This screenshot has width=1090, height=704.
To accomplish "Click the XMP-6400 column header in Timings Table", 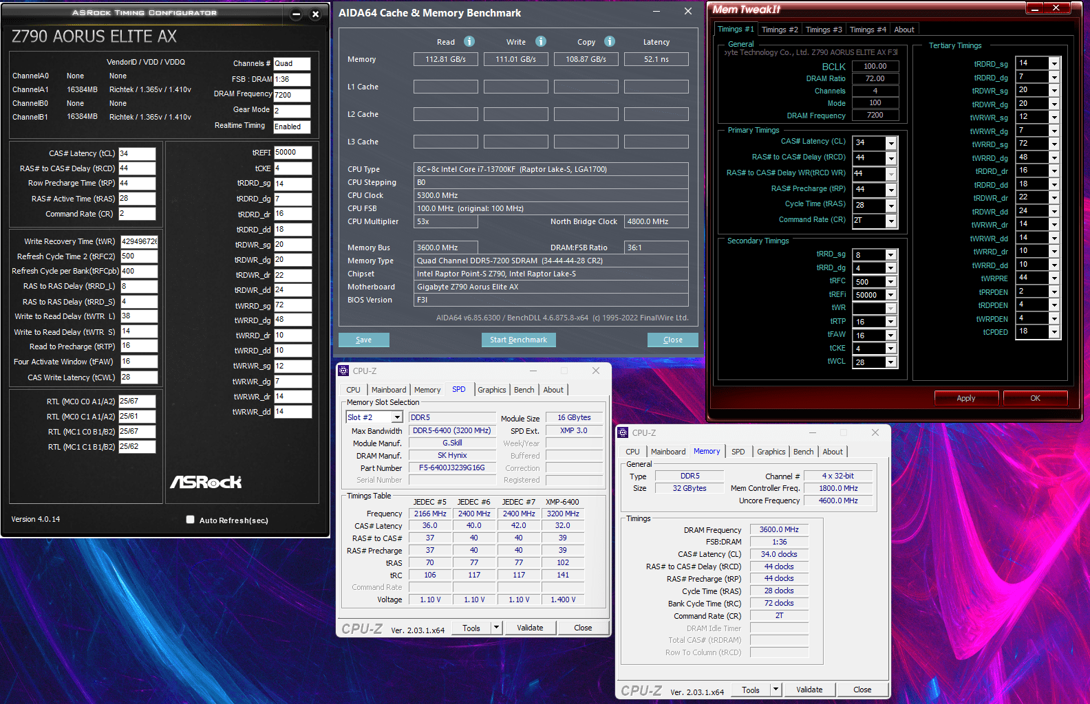I will (x=562, y=502).
